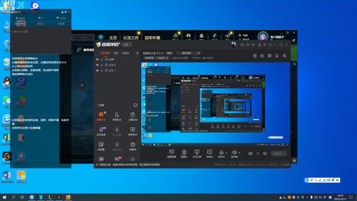Toggle the preview eye icon in bottom toolbar
Image resolution: width=357 pixels, height=201 pixels.
[258, 154]
